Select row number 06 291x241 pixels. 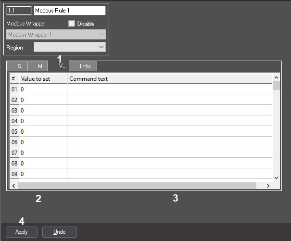[x=14, y=142]
